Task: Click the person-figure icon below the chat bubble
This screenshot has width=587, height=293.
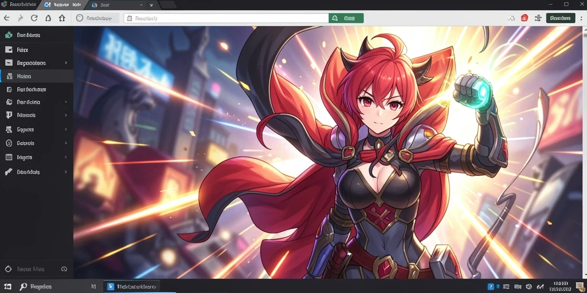Action: [x=9, y=129]
